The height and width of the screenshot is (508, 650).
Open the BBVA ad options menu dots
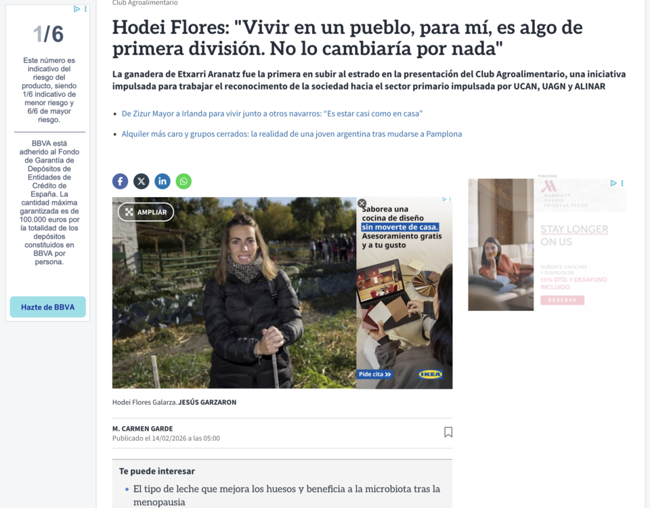click(86, 9)
